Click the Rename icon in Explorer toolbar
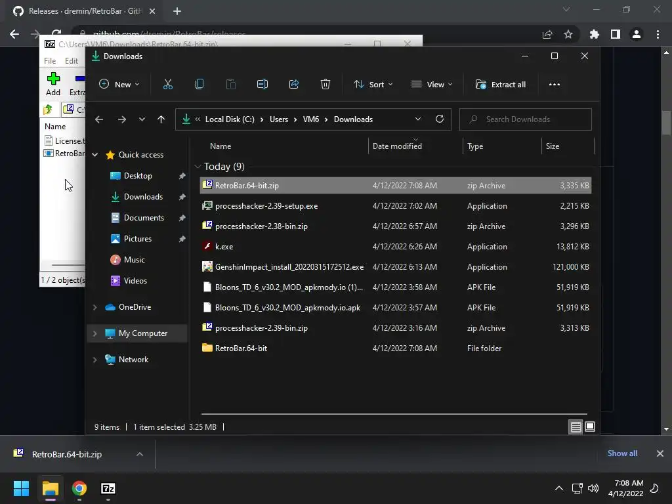 (x=262, y=85)
